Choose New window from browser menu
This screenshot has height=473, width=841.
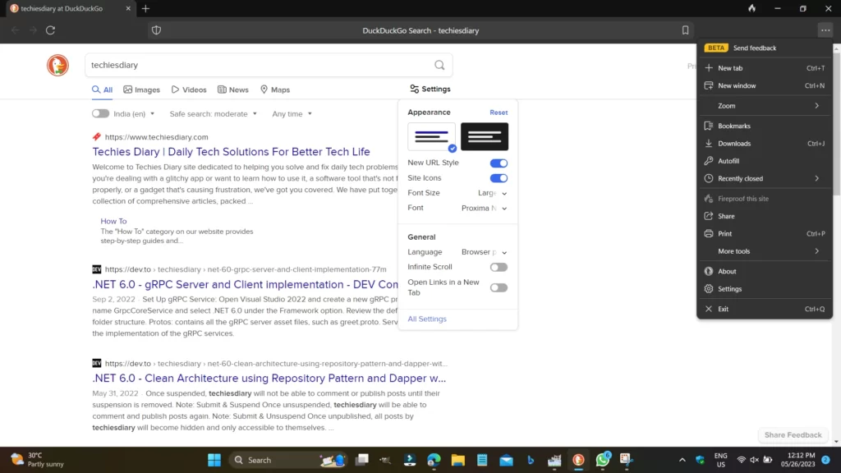point(765,85)
